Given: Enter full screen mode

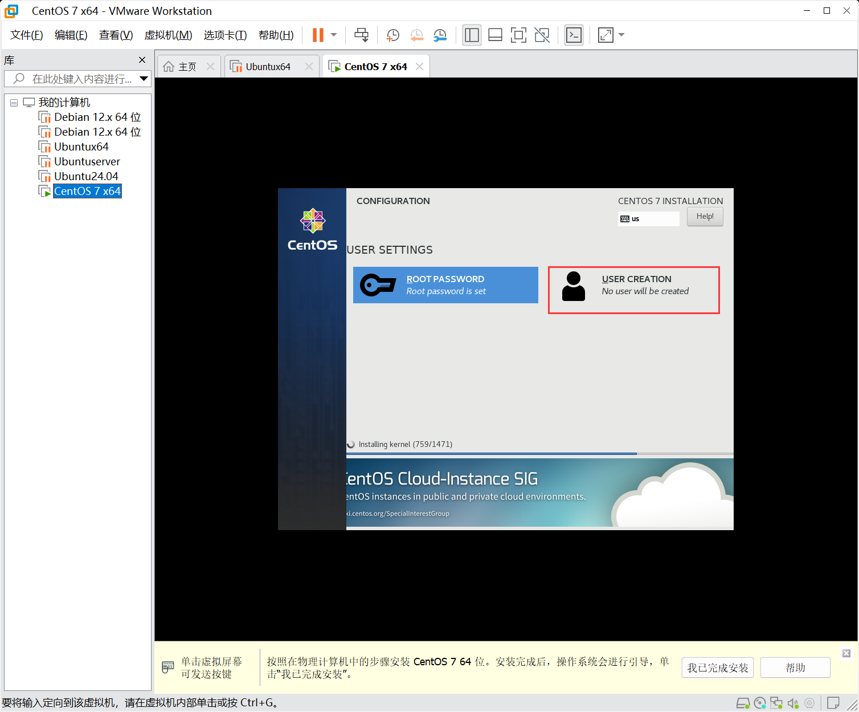Looking at the screenshot, I should pyautogui.click(x=518, y=35).
